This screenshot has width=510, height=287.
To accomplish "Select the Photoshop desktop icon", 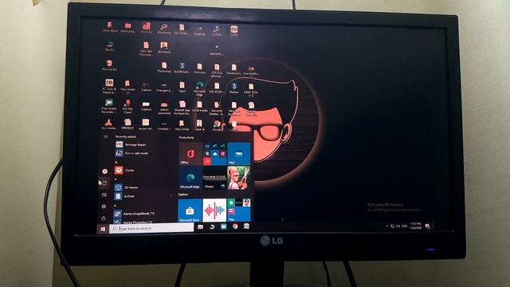I will (x=164, y=68).
